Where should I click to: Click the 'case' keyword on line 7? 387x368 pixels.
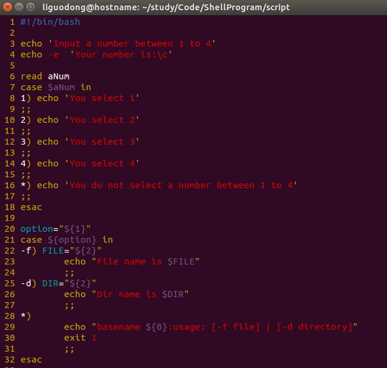pos(31,87)
